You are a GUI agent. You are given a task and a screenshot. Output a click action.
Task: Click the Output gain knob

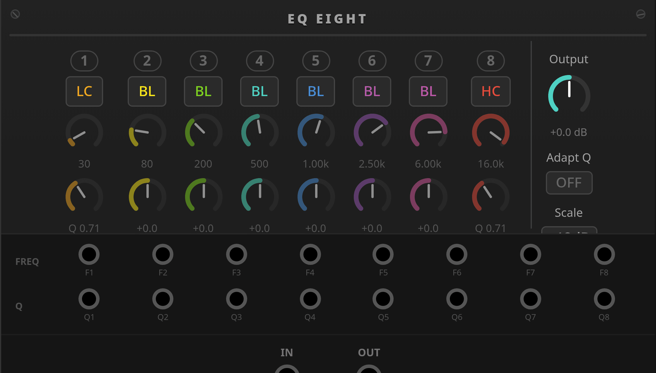point(569,96)
